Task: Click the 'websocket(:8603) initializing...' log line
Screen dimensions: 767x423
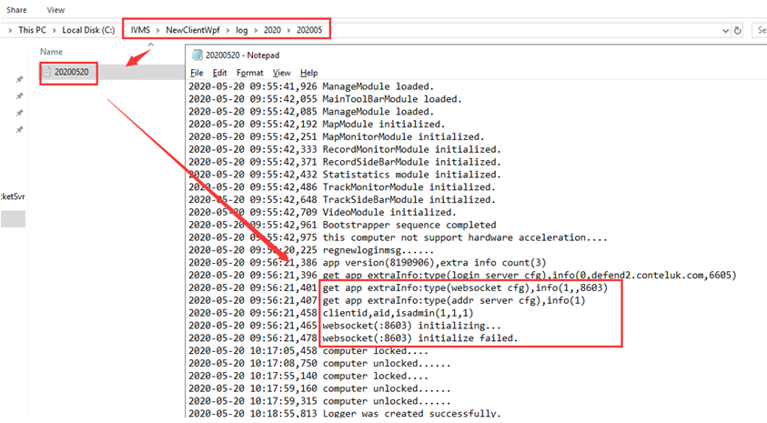Action: (345, 326)
